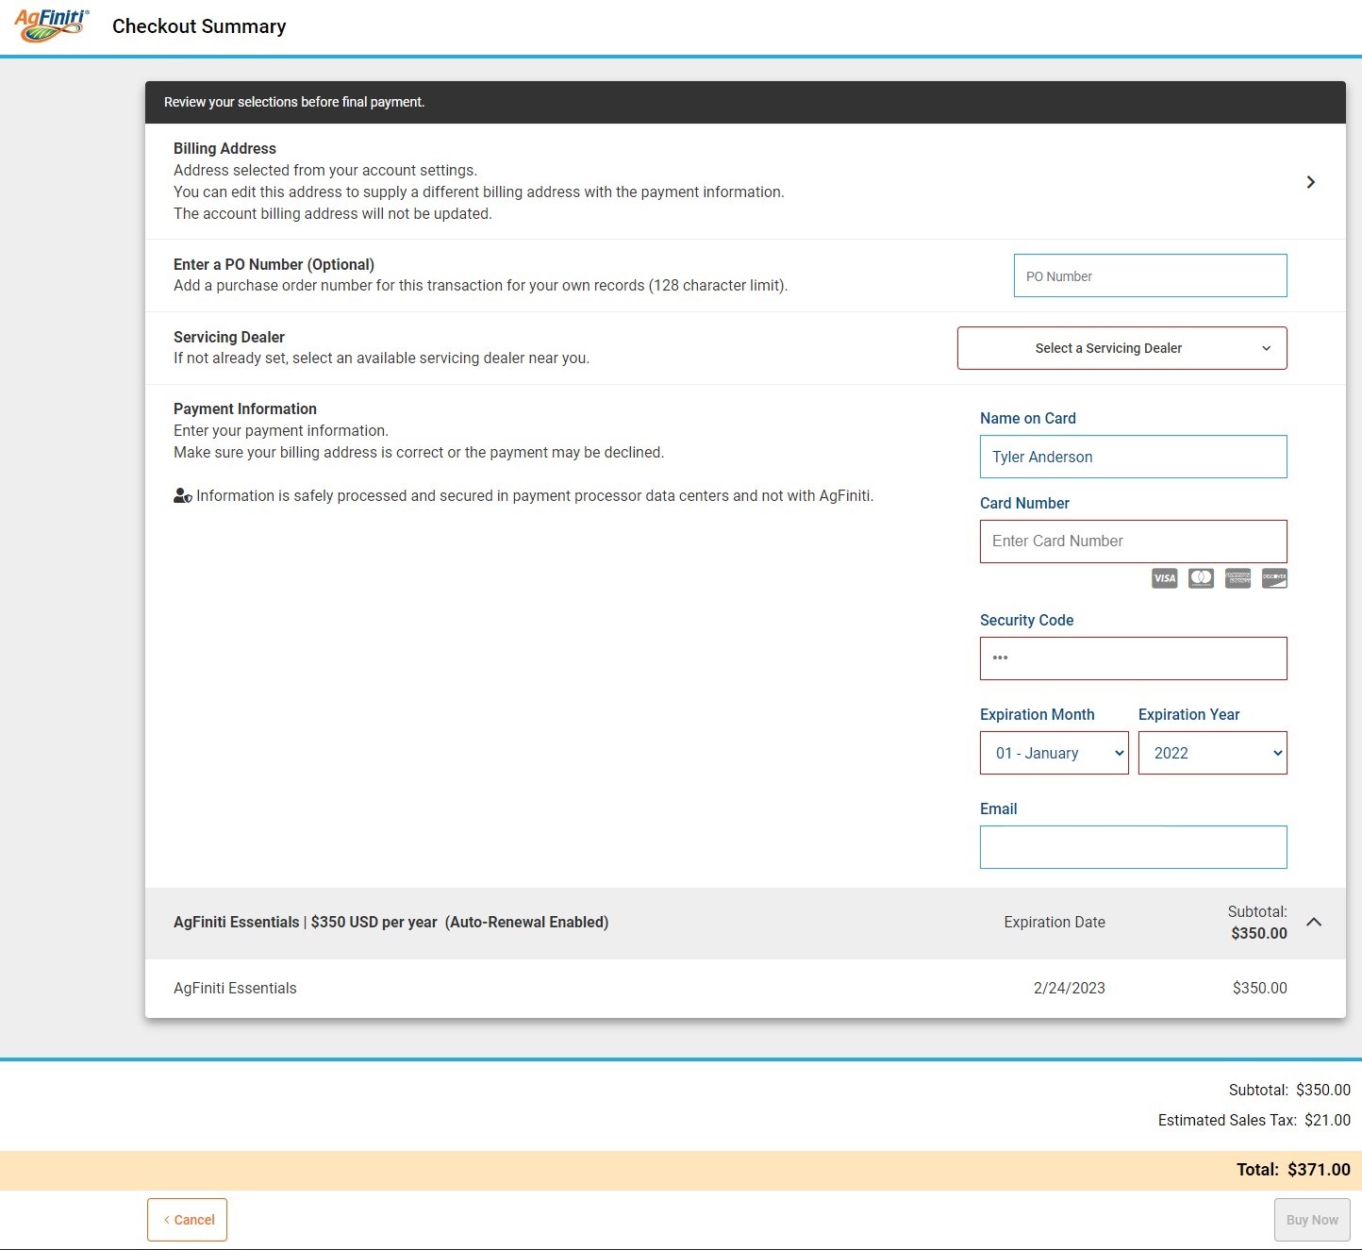Expand the Billing Address chevron
1362x1250 pixels.
pyautogui.click(x=1310, y=182)
